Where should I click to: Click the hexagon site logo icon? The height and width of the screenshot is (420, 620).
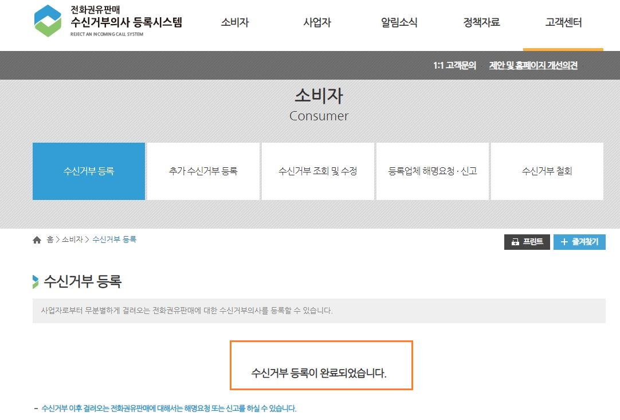click(48, 21)
